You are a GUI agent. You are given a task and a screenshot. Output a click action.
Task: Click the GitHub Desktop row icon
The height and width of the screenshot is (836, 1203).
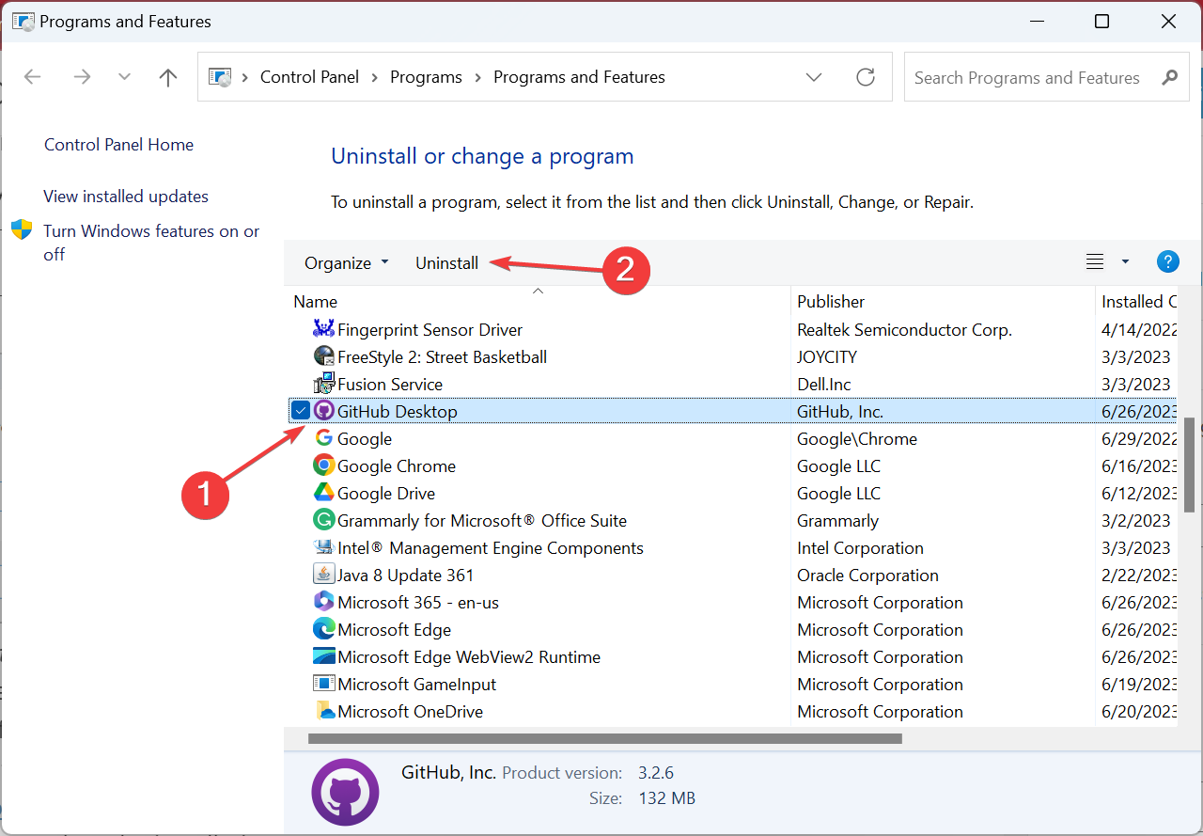pos(323,411)
